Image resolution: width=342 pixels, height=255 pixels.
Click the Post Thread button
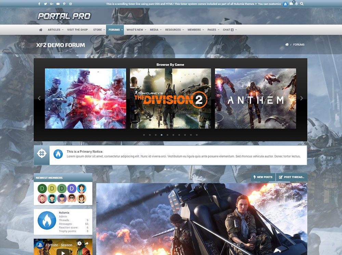pos(292,177)
